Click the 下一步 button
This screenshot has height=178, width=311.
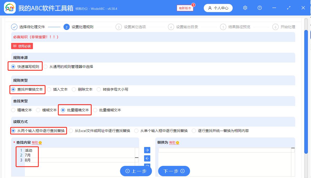[x=174, y=171]
